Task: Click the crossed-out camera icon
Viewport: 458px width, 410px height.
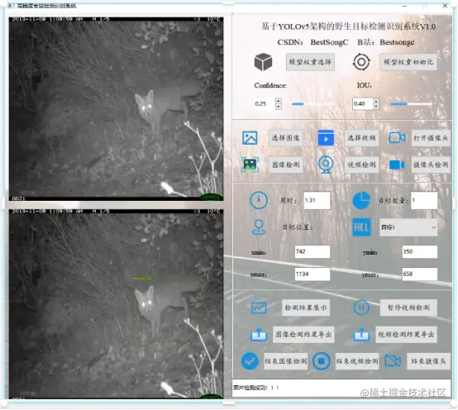Action: (393, 361)
